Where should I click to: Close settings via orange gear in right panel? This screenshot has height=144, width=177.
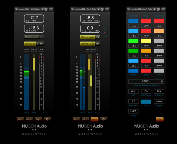pos(160,119)
